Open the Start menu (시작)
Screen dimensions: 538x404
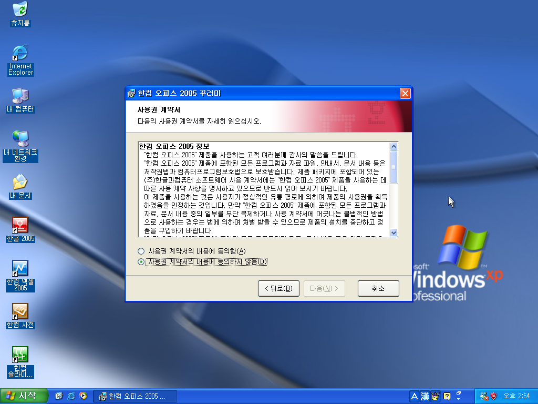pyautogui.click(x=23, y=396)
